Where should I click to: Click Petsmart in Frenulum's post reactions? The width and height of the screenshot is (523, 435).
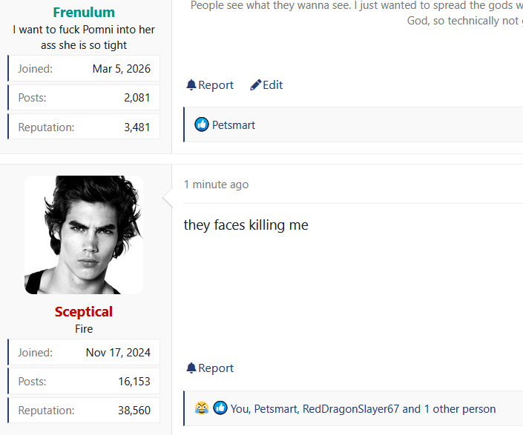pos(234,125)
